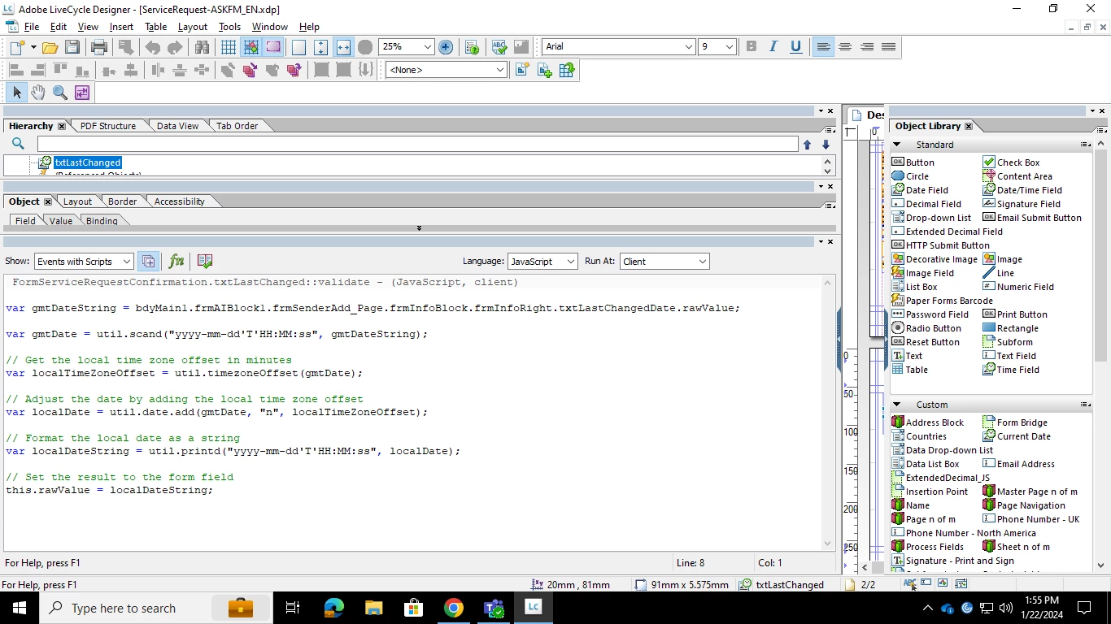Toggle show events for child objects
Image resolution: width=1111 pixels, height=624 pixels.
click(x=148, y=262)
